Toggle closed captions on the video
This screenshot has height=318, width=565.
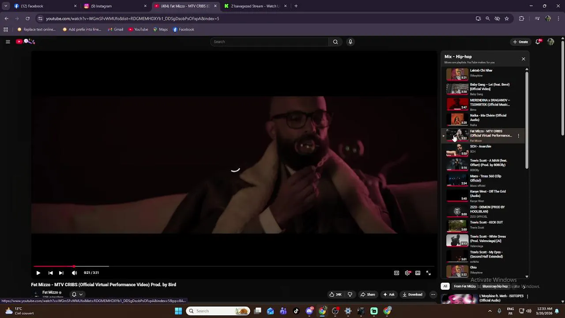[x=396, y=273]
